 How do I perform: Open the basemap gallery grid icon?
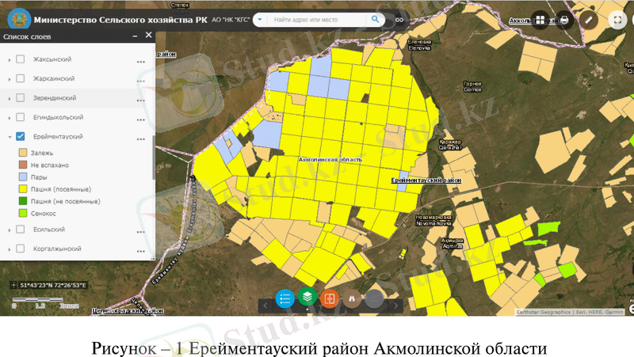(540, 20)
